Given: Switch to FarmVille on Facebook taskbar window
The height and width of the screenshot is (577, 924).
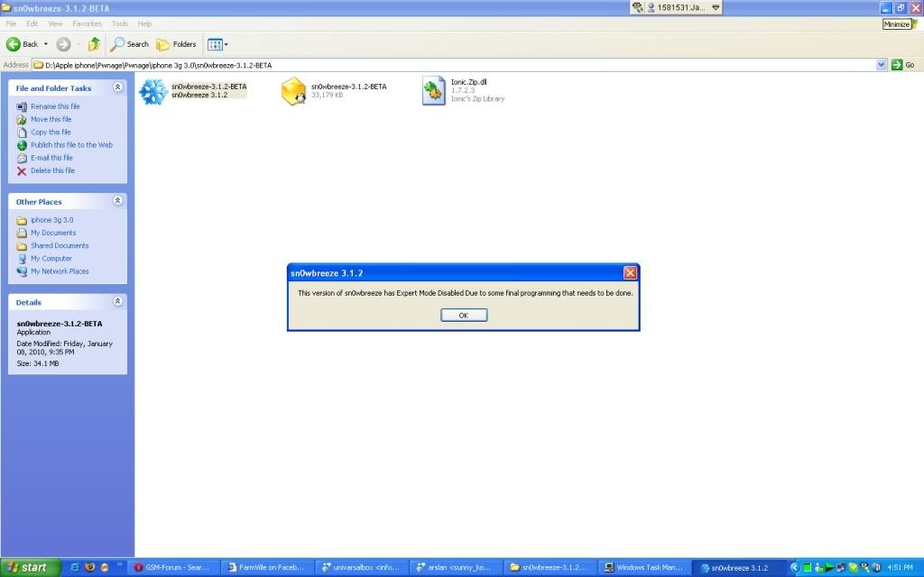Looking at the screenshot, I should (268, 568).
